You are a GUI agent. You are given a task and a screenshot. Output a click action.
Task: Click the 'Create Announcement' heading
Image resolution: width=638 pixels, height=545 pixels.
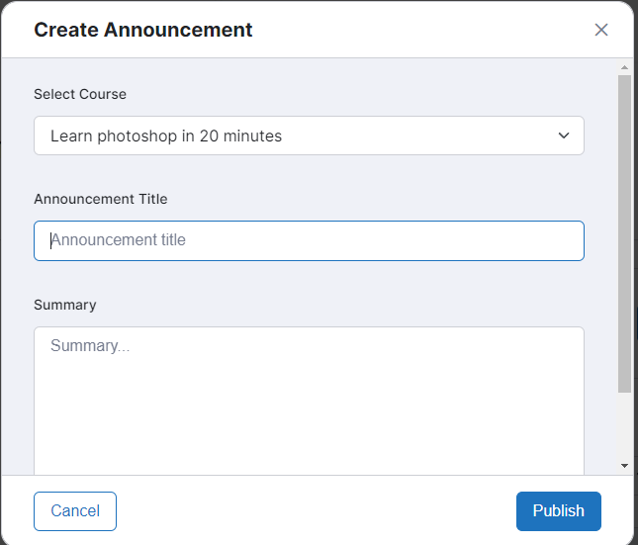coord(143,30)
